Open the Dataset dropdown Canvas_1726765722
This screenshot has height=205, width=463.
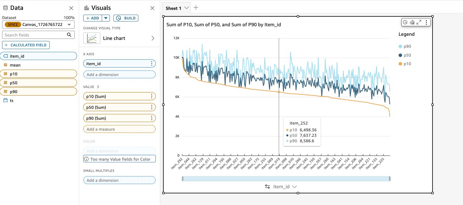coord(38,25)
